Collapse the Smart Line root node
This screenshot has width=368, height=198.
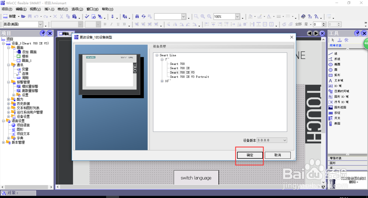[157, 55]
